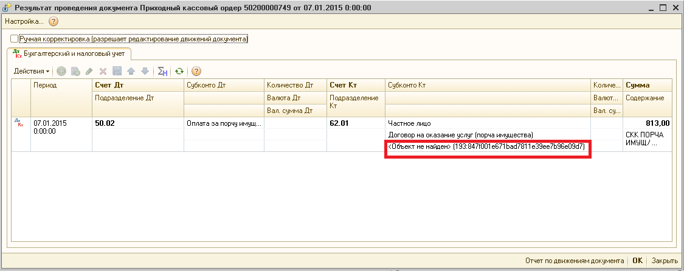Click Отчет по движениям документа button
684x271 pixels.
click(575, 261)
